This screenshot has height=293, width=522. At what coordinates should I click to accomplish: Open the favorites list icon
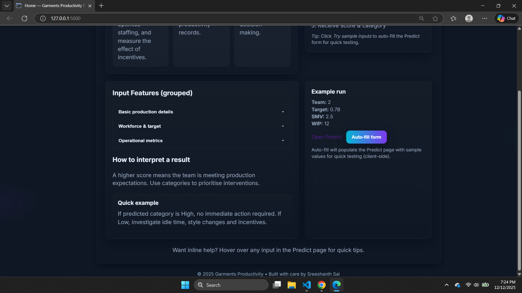coord(453,18)
